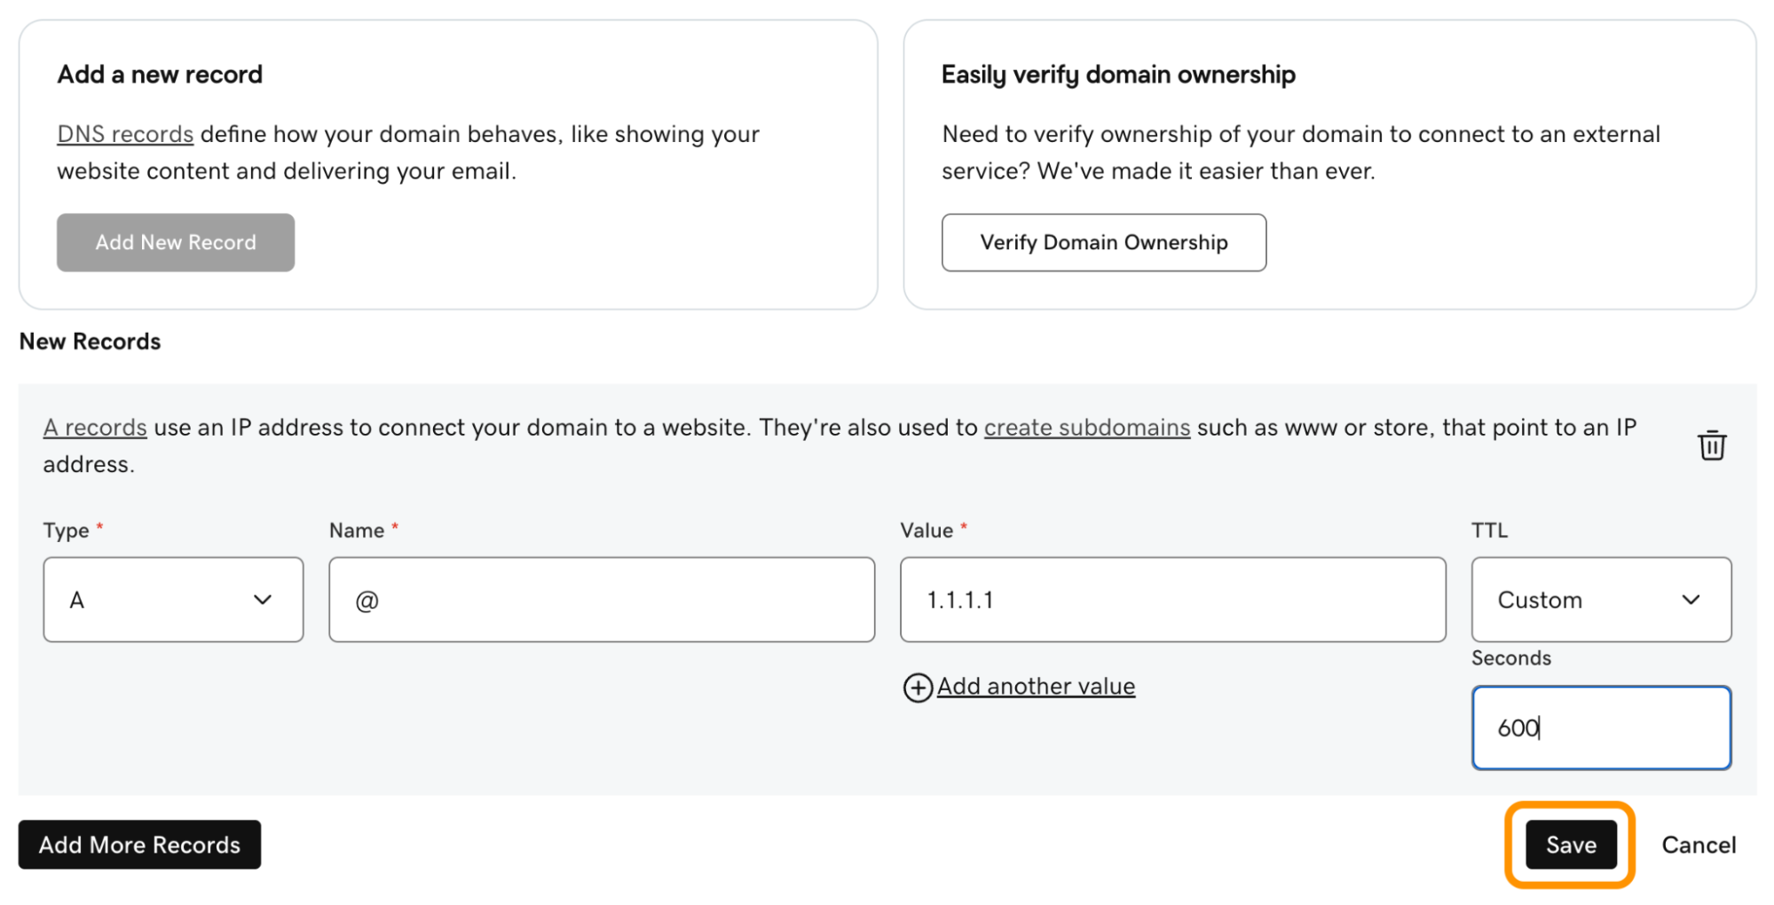Viewport: 1774px width, 905px height.
Task: Open the create subdomains link
Action: (x=1087, y=428)
